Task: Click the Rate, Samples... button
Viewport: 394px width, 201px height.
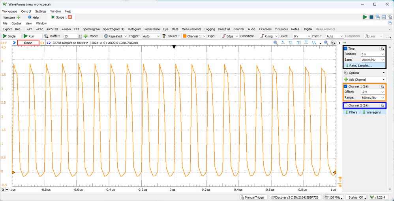Action: 364,65
